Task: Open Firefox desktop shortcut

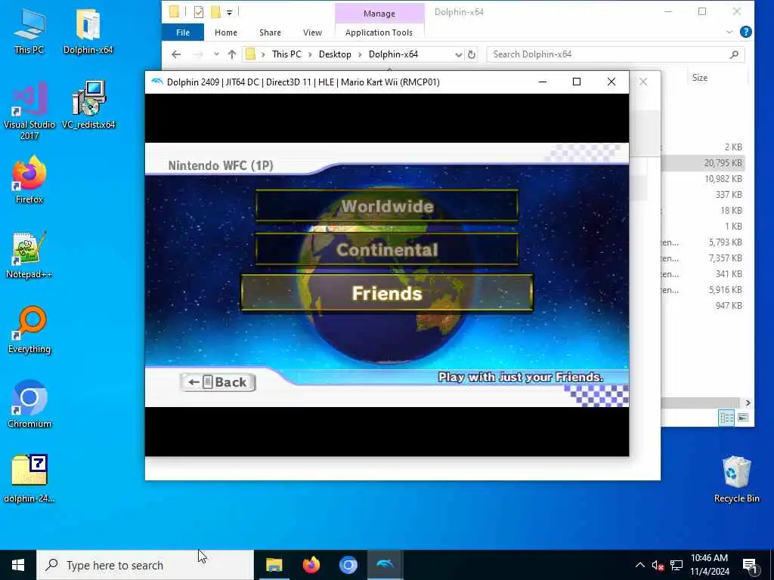Action: click(29, 180)
